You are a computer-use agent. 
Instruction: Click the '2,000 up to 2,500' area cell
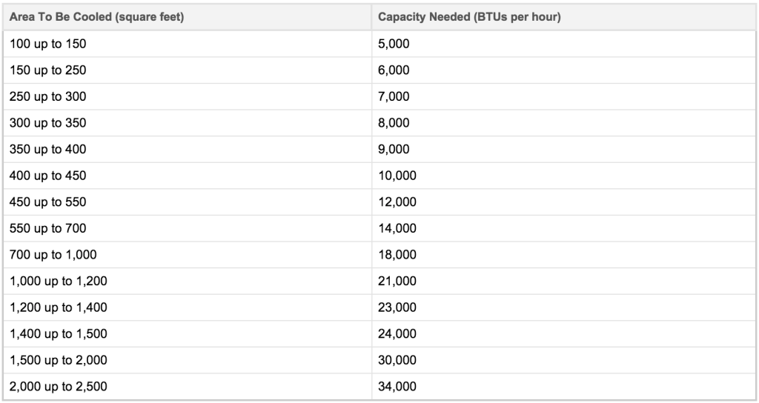[x=59, y=386]
